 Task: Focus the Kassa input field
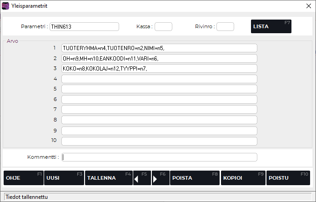(x=163, y=26)
